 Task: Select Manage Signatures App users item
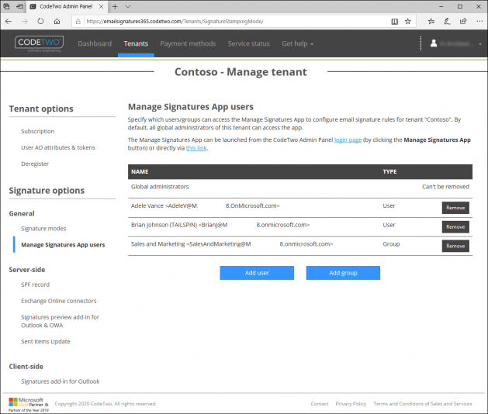[63, 245]
